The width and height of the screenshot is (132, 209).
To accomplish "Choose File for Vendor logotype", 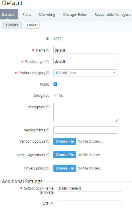I will (x=65, y=141).
